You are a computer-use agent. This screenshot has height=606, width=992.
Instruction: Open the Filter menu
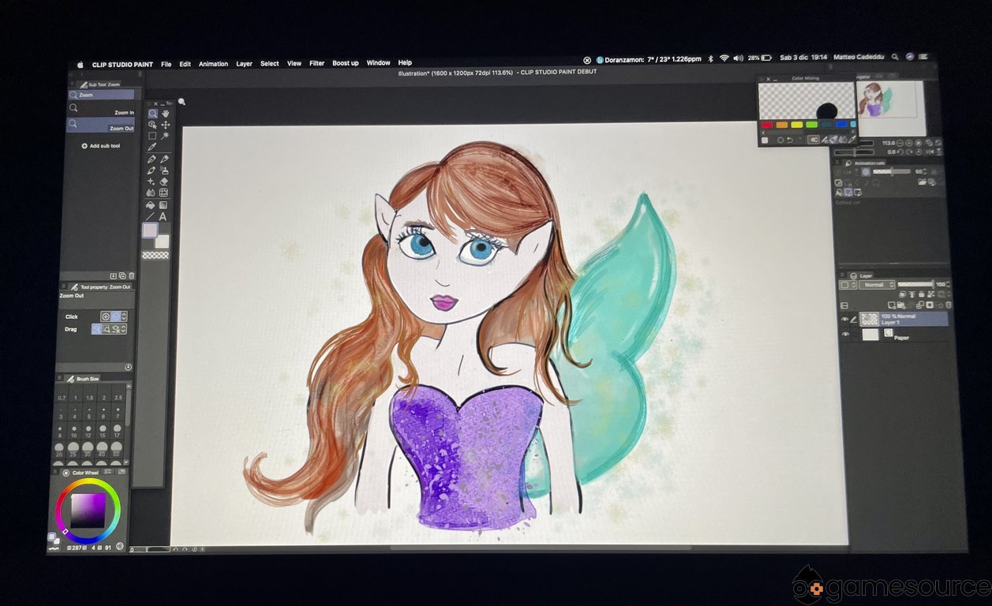[x=316, y=63]
